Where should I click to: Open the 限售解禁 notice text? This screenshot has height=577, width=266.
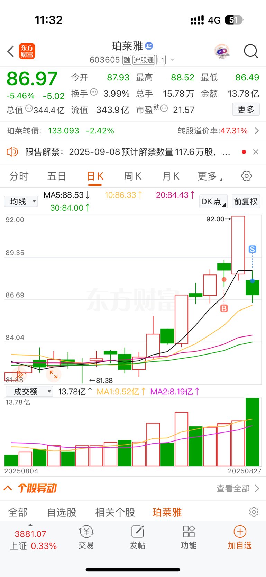pyautogui.click(x=127, y=152)
